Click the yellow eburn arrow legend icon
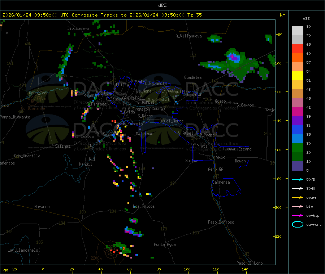This screenshot has width=325, height=274. point(298,197)
